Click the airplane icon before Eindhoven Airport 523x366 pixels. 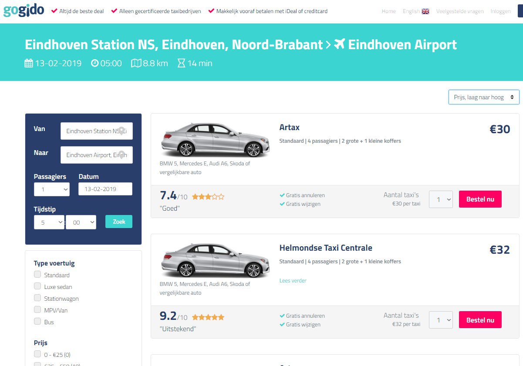[x=339, y=44]
